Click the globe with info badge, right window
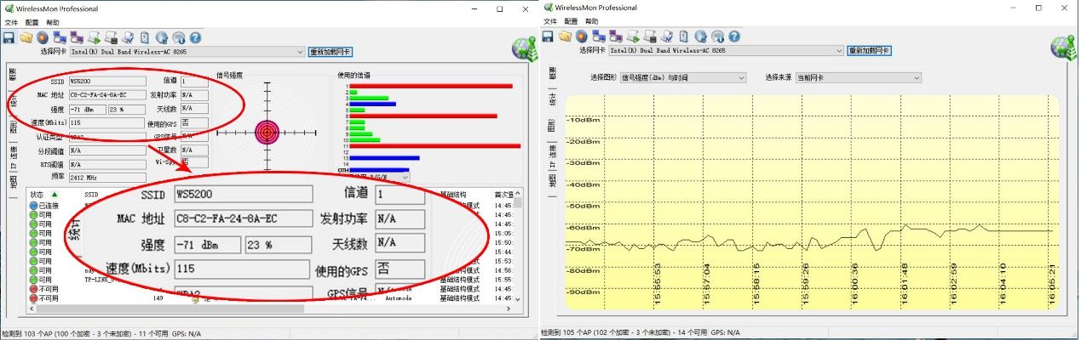This screenshot has height=340, width=1081. [x=717, y=37]
